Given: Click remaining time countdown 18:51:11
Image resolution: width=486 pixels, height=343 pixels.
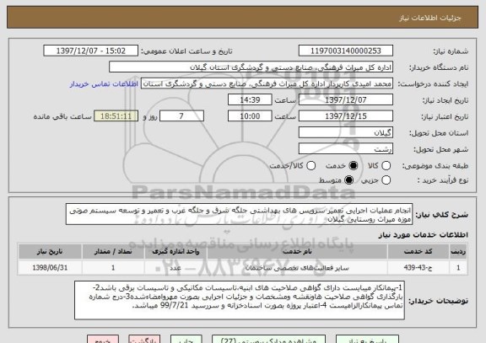Looking at the screenshot, I should 116,116.
